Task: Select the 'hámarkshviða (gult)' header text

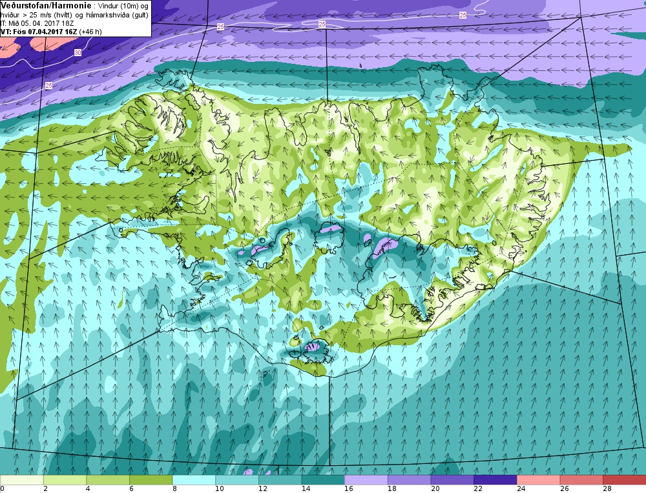Action: (118, 15)
